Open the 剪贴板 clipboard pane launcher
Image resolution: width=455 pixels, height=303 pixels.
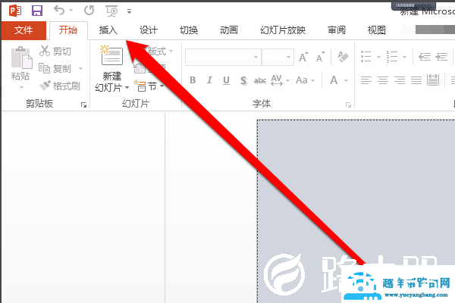click(x=84, y=105)
